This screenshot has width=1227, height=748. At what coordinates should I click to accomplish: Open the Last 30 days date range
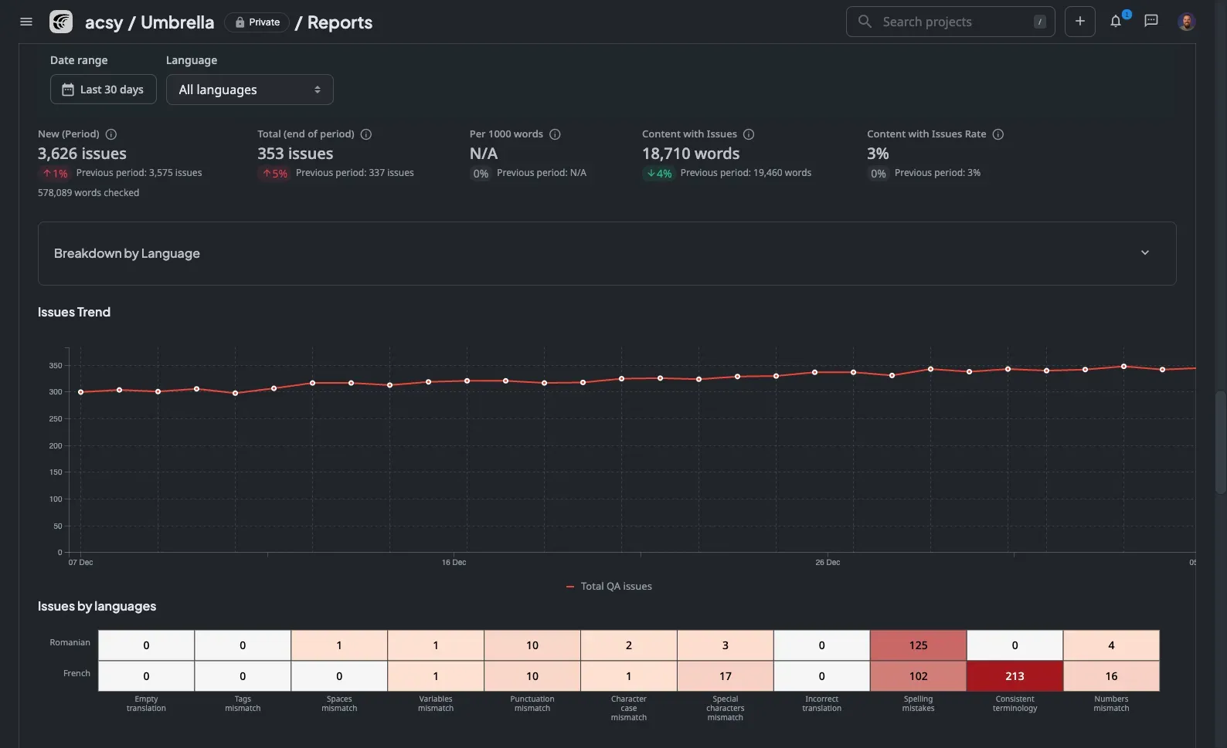click(104, 90)
